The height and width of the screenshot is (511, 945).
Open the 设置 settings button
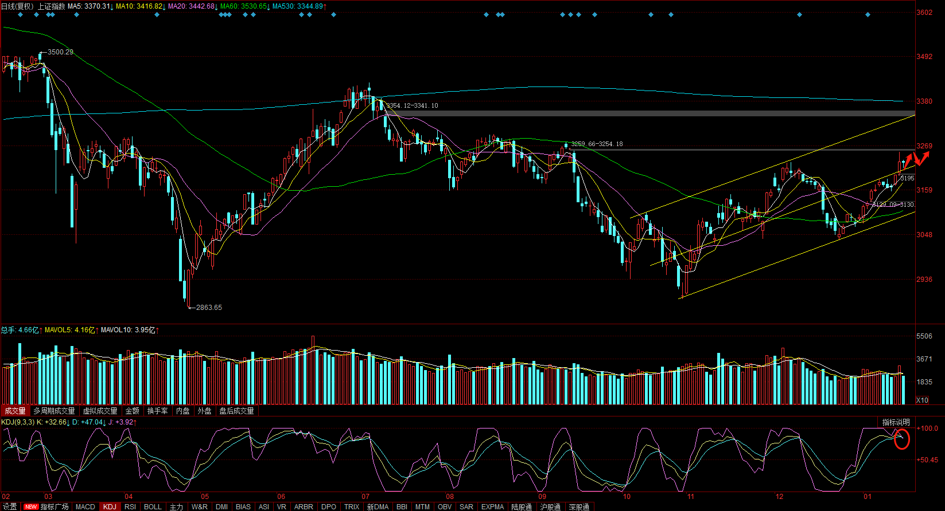coord(10,507)
